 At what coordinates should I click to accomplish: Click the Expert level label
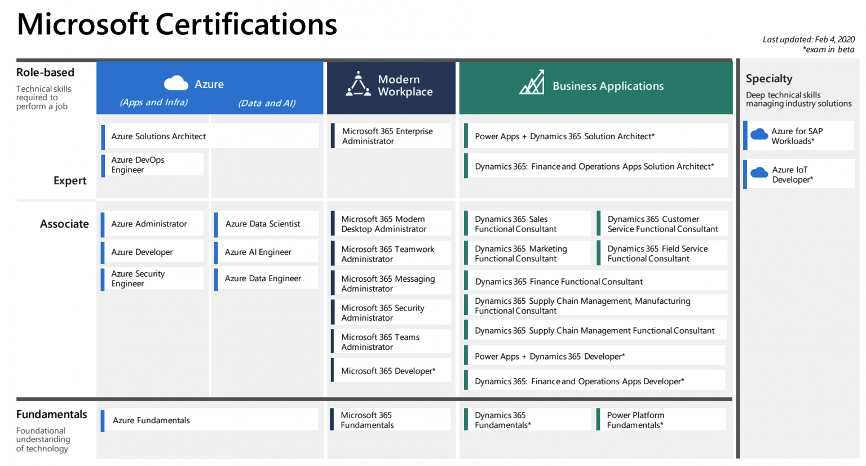click(70, 181)
